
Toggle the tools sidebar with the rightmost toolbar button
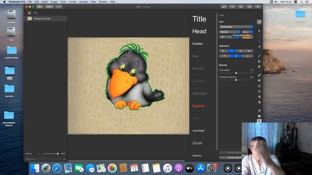[258, 7]
